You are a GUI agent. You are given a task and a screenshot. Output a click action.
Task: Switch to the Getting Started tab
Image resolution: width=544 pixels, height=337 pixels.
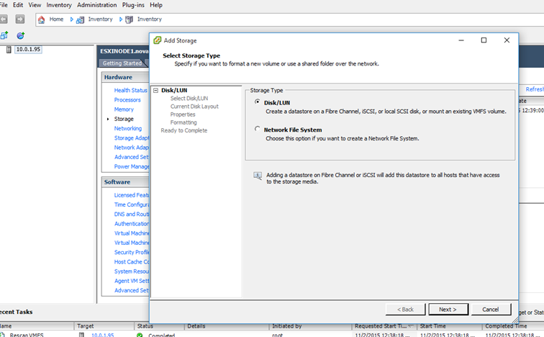(x=122, y=63)
